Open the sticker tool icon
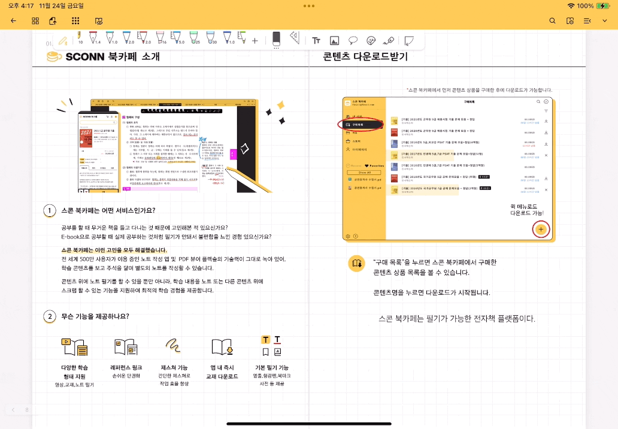 point(371,41)
